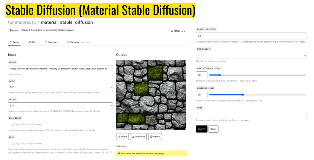Image resolution: width=314 pixels, height=160 pixels.
Task: Open the height dropdown
Action: tap(60, 106)
